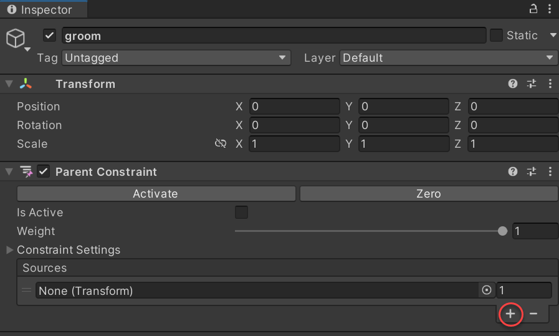Remove the selected source with minus
Screen dimensions: 559x336
533,314
